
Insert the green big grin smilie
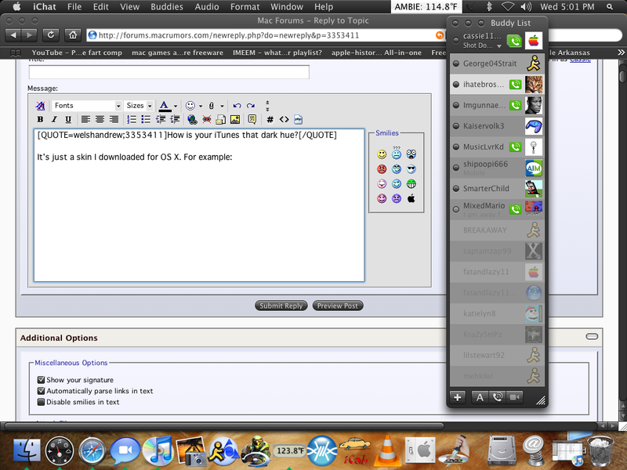point(411,184)
